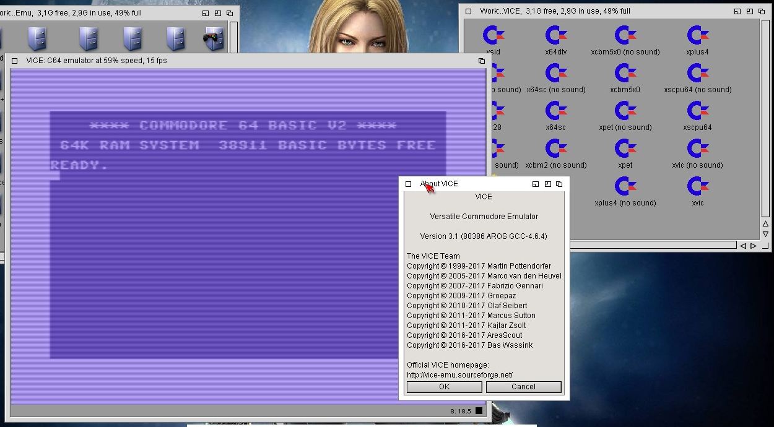Click 'The VICE Team' heading

point(433,256)
